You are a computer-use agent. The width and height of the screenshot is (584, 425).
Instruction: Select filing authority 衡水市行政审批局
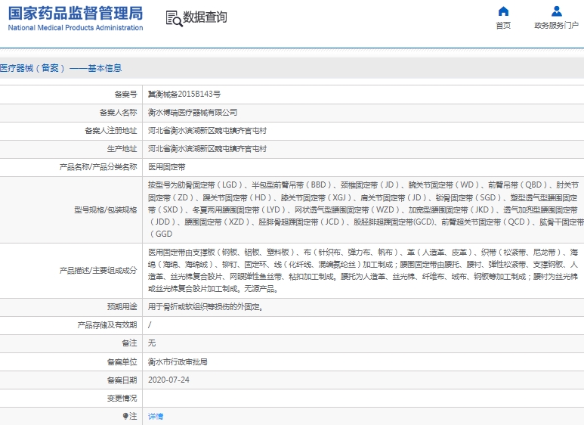178,361
